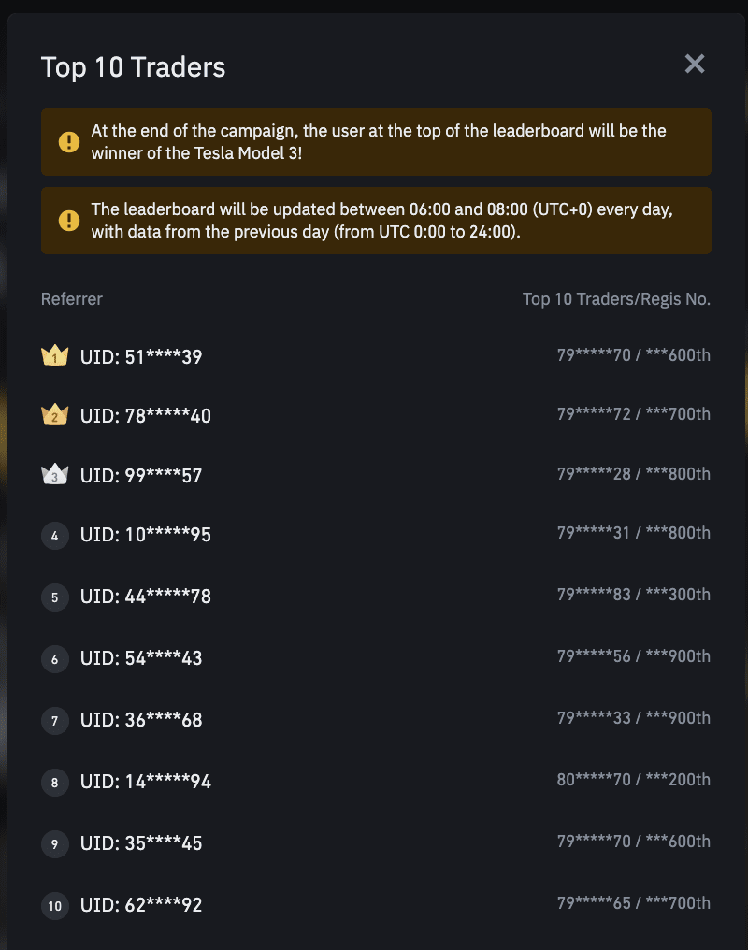This screenshot has width=748, height=950.
Task: Click the Top 10 Traders/Regis No. header
Action: pyautogui.click(x=616, y=299)
